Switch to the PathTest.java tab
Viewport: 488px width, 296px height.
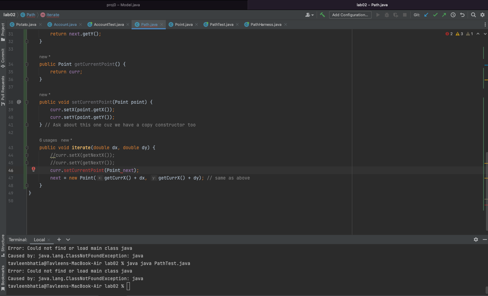tap(221, 24)
